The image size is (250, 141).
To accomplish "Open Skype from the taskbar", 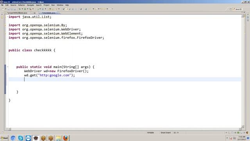I will pyautogui.click(x=21, y=138).
